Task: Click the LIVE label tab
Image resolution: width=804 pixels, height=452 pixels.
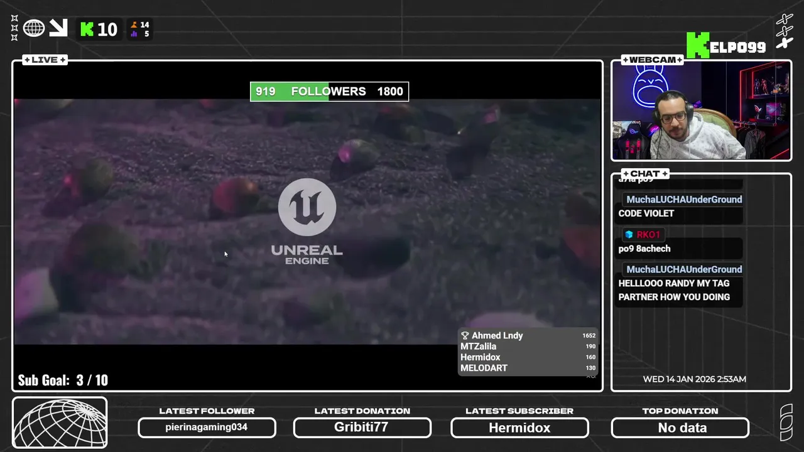Action: click(x=45, y=60)
